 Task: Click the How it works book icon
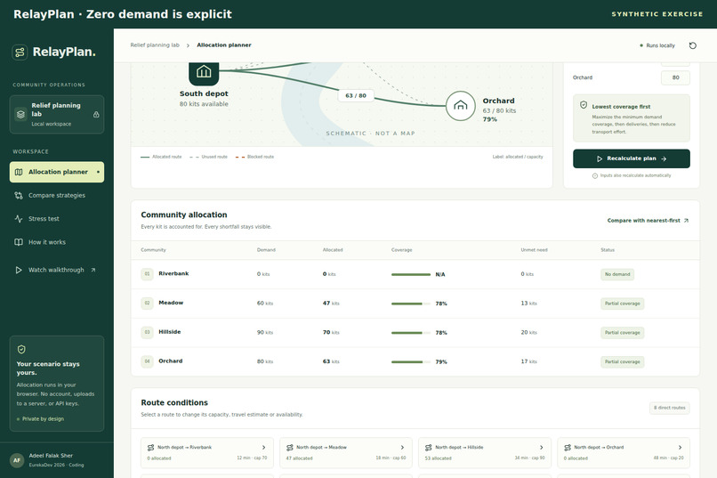coord(19,242)
